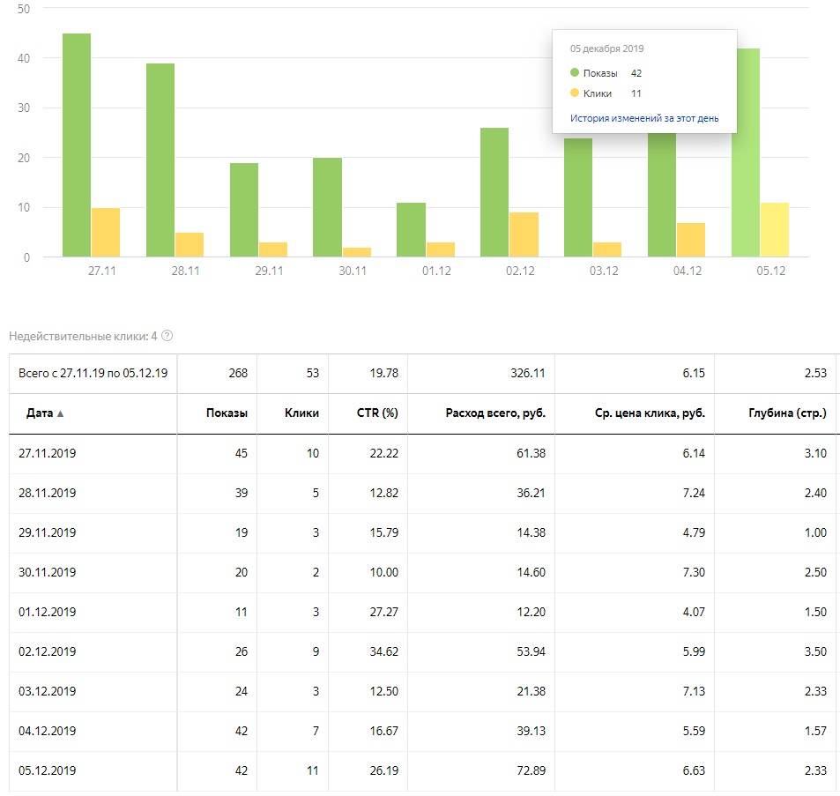Click the help icon beside invalid clicks
The width and height of the screenshot is (840, 796).
167,336
